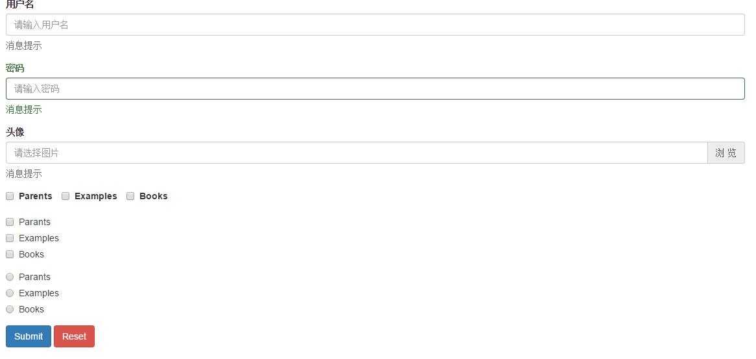Click the green 密码 label

(15, 68)
